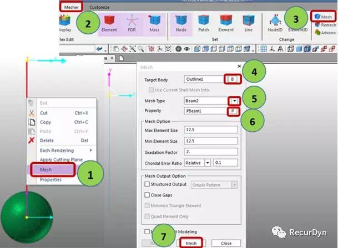Select the Element set tool in Set group
338x248 pixels.
click(x=226, y=23)
